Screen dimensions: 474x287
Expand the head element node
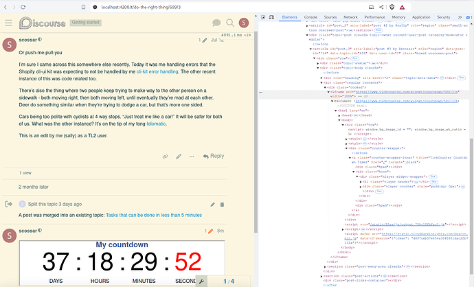tap(339, 115)
